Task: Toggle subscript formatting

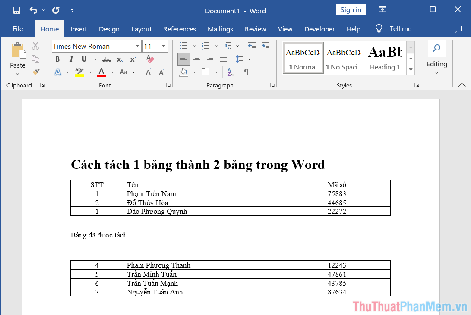Action: [x=120, y=59]
